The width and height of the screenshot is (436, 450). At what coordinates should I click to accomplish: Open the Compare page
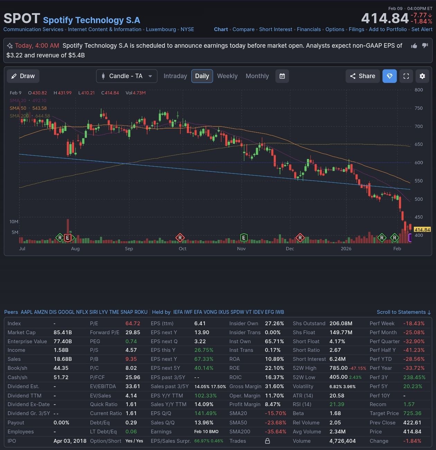pos(244,29)
